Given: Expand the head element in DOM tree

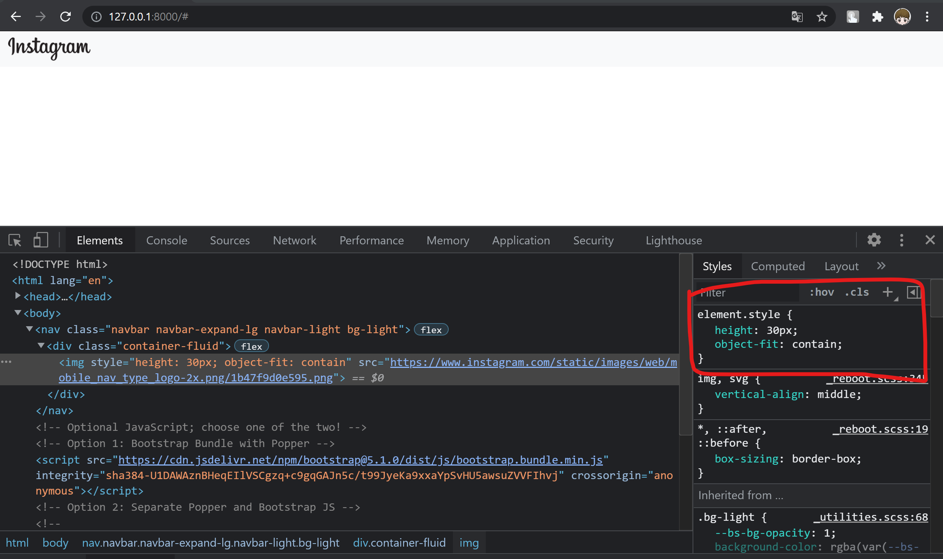Looking at the screenshot, I should click(x=17, y=296).
